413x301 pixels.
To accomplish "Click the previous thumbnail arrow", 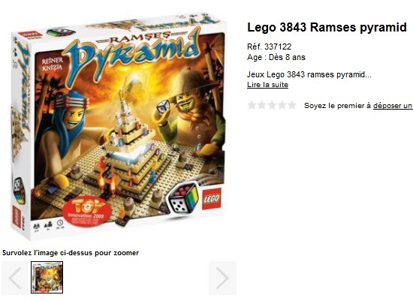I will [15, 278].
